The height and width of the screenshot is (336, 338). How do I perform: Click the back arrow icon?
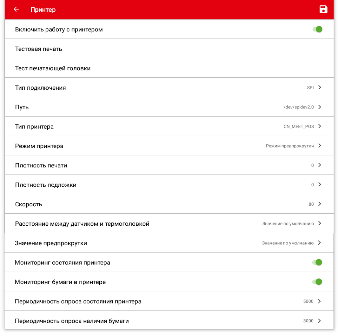click(x=16, y=10)
